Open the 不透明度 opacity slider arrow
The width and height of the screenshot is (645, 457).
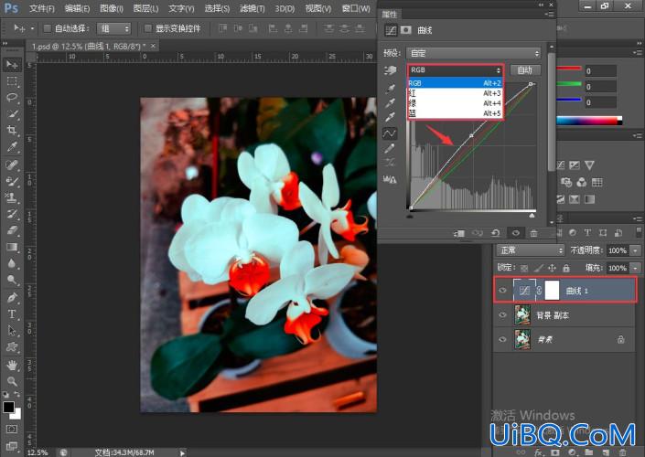tap(636, 250)
